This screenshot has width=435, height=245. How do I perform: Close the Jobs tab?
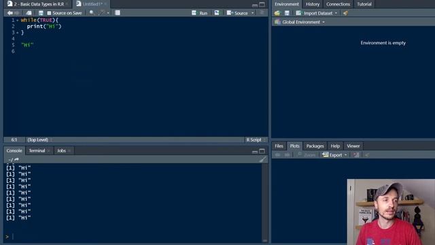point(69,151)
